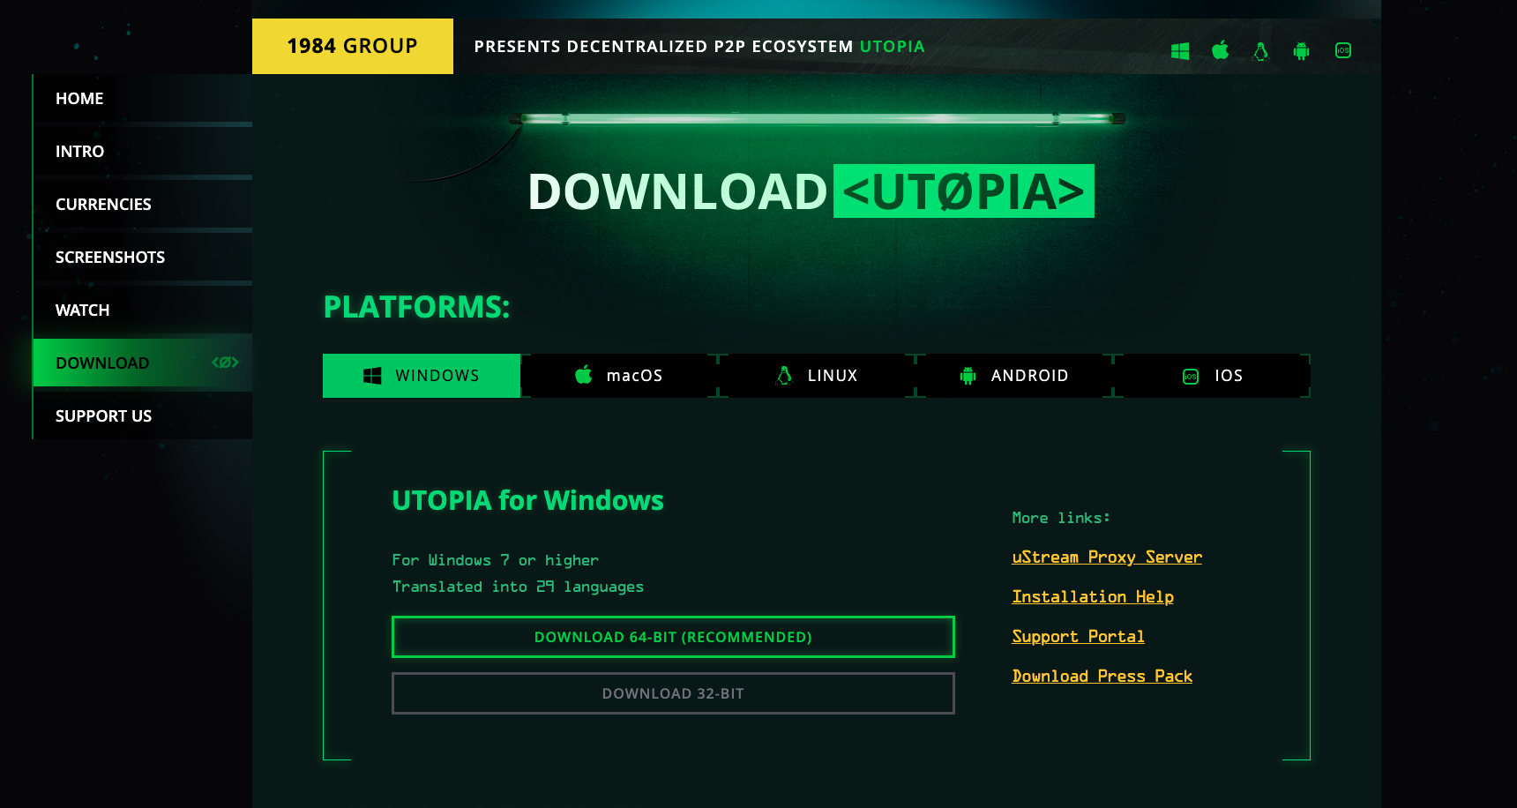The height and width of the screenshot is (808, 1517).
Task: Click the 'More links:' label
Action: point(1061,518)
